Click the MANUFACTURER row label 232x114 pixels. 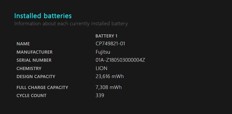34,52
